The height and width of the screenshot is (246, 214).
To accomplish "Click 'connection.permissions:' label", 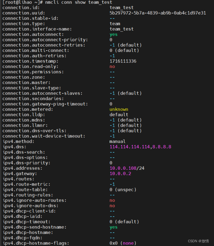I will click(x=33, y=72).
